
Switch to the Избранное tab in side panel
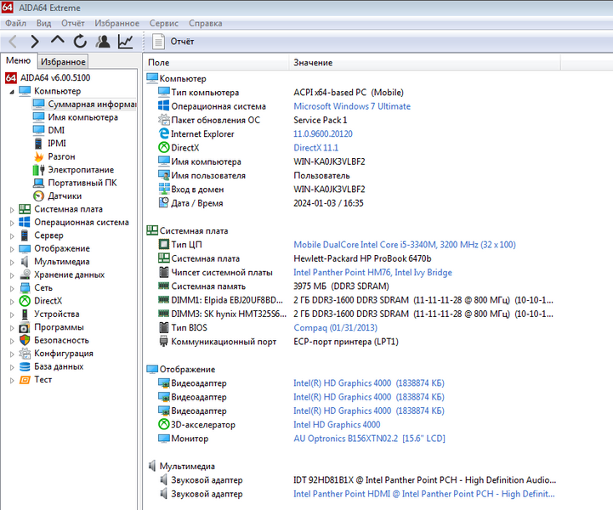pyautogui.click(x=63, y=62)
